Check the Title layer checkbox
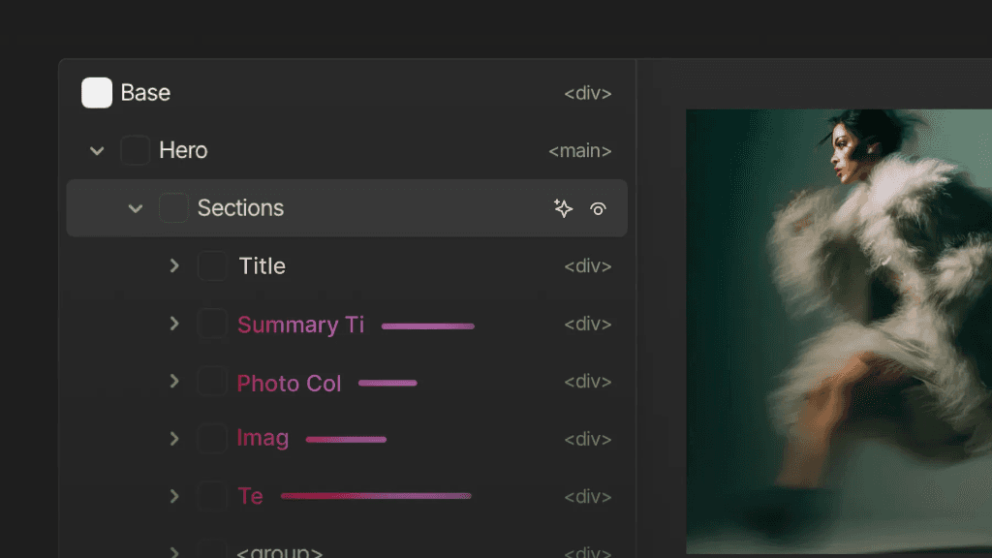The width and height of the screenshot is (992, 558). click(x=212, y=265)
